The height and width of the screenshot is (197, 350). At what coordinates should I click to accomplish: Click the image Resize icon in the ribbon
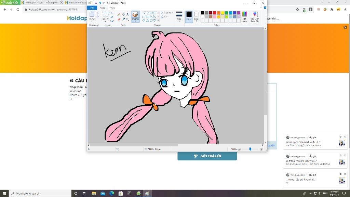(112, 17)
